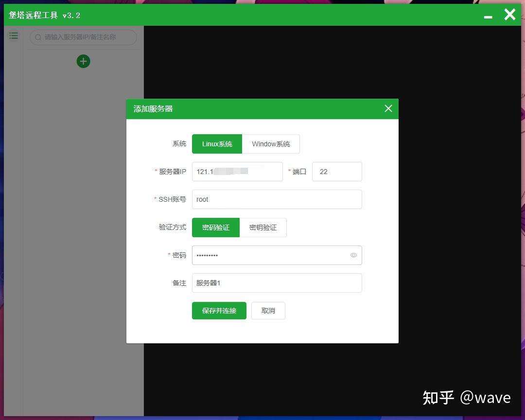
Task: Reveal the password using the eye icon
Action: pyautogui.click(x=353, y=255)
